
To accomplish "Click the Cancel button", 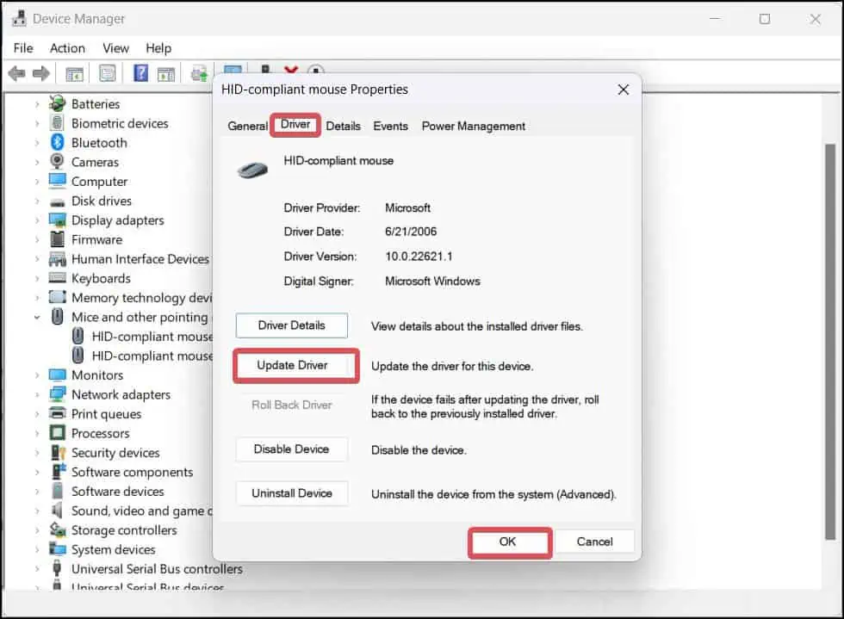I will pos(594,542).
